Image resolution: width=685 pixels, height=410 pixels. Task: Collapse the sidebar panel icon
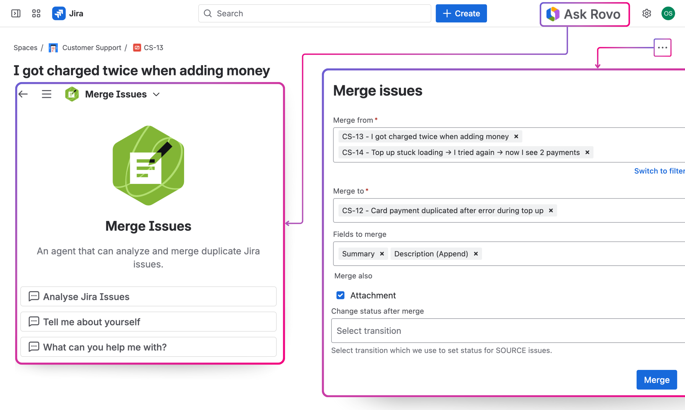click(x=16, y=13)
